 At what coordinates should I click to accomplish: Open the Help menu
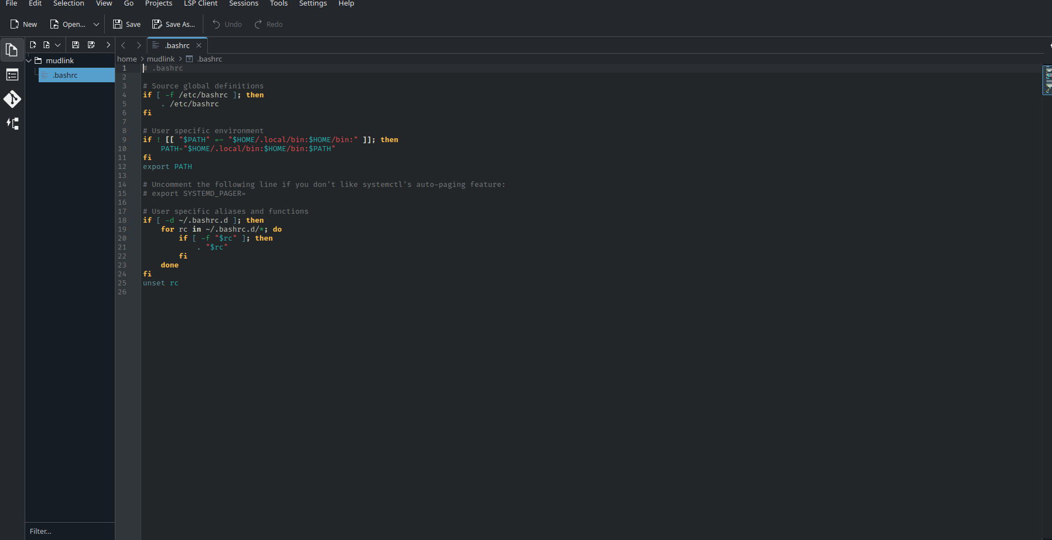[346, 3]
